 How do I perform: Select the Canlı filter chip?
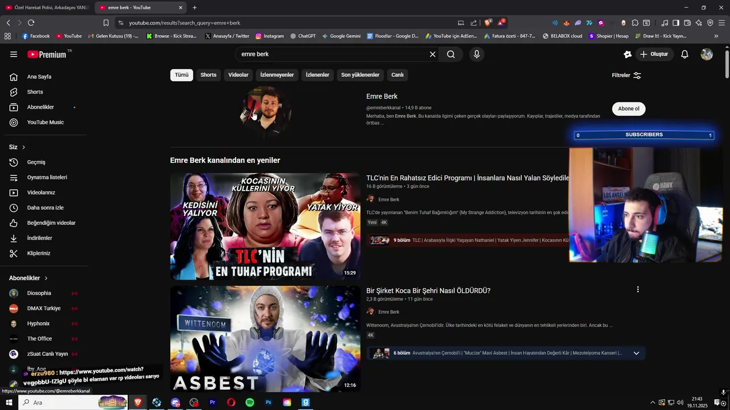398,75
